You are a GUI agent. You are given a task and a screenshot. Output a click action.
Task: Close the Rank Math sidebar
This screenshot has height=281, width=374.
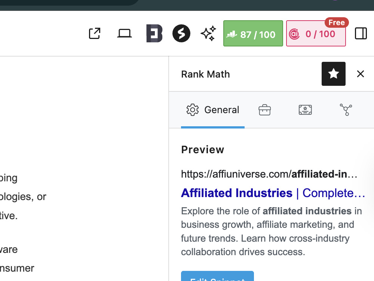361,74
